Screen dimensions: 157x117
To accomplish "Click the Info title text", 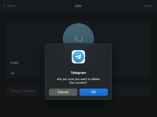I will click(78, 6).
